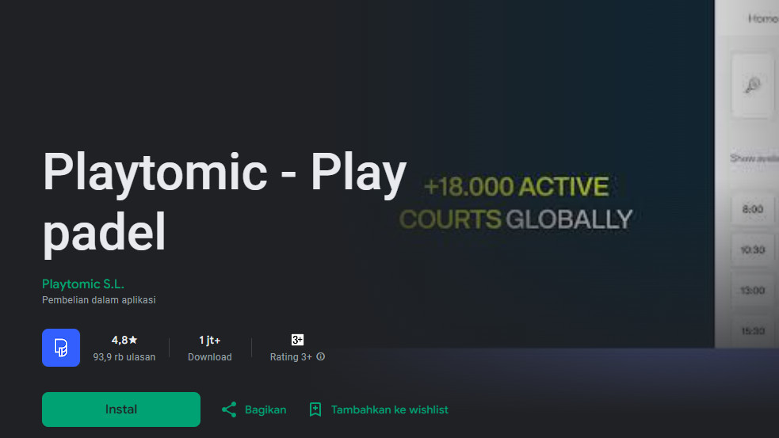The height and width of the screenshot is (438, 779).
Task: Click the racket icon in the app preview
Action: [752, 86]
